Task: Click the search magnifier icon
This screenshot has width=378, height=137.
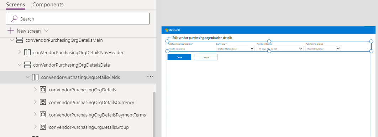Action: 15,19
